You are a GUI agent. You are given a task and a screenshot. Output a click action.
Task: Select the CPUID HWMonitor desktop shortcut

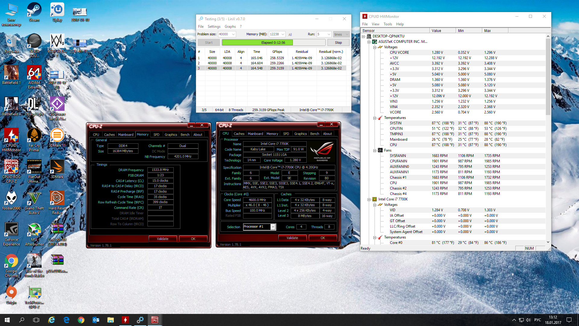(11, 140)
